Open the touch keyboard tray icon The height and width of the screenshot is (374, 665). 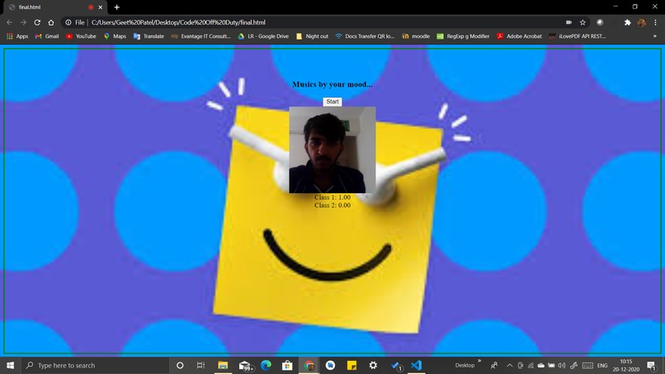click(587, 366)
